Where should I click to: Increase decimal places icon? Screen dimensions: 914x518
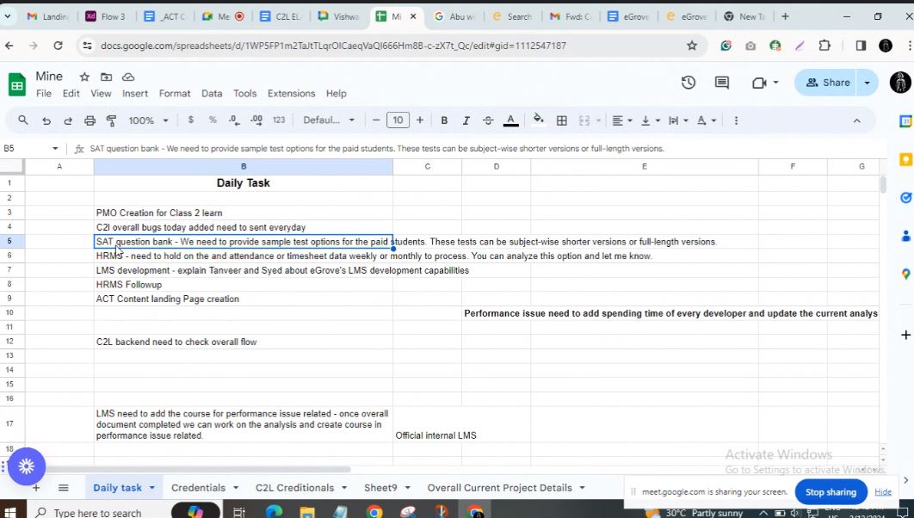[256, 120]
